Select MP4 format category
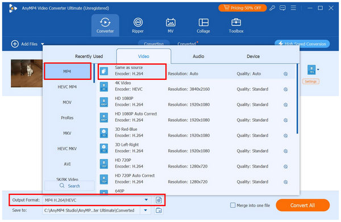This screenshot has width=341, height=222. coord(68,71)
